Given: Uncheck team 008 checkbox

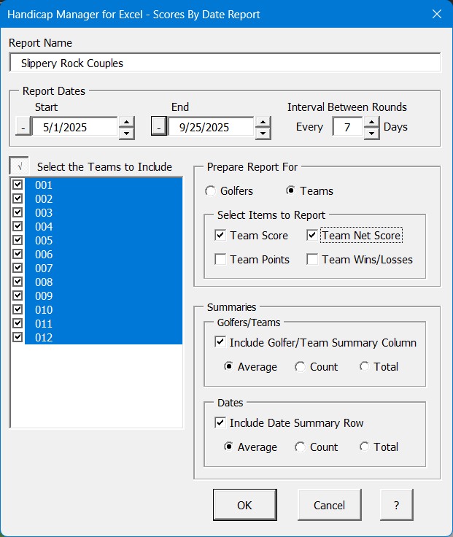Looking at the screenshot, I should click(x=18, y=282).
